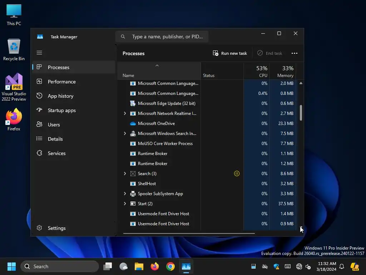Click the Microsoft Windows Search Indexer icon

[x=133, y=134]
